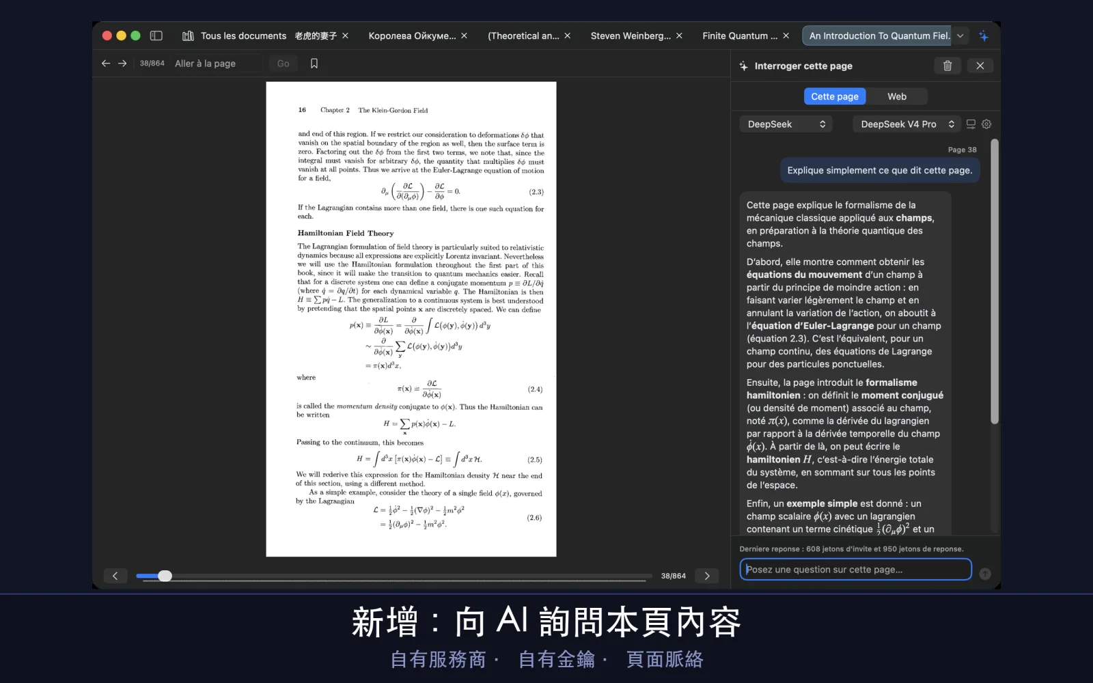This screenshot has height=683, width=1093.
Task: Close the Steven Weinberg tab
Action: pos(679,36)
